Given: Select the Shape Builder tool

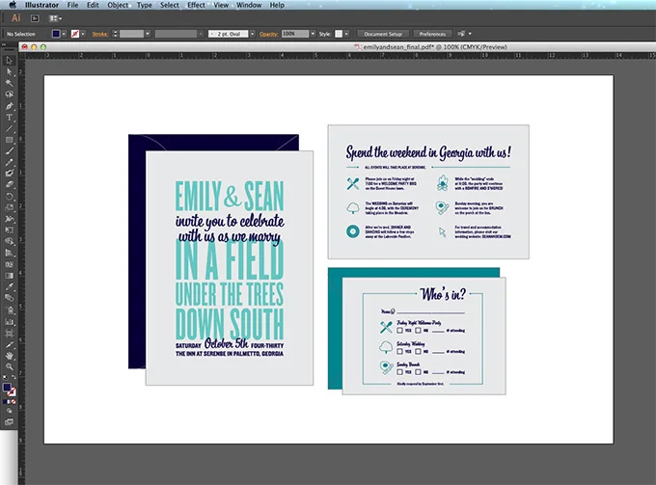Looking at the screenshot, I should coord(10,242).
